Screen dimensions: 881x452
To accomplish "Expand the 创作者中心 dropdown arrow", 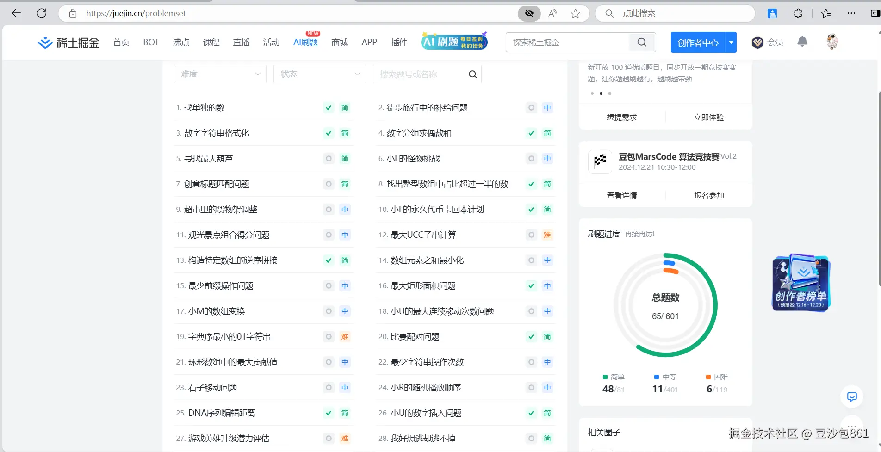I will pyautogui.click(x=731, y=42).
